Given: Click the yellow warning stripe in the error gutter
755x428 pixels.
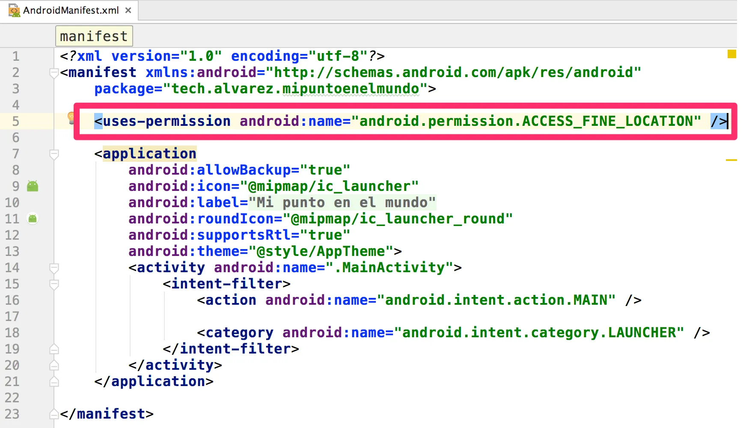Looking at the screenshot, I should pos(731,160).
